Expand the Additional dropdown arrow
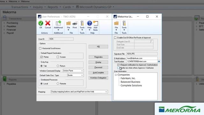Image resolution: width=204 pixels, height=115 pixels. point(58,30)
